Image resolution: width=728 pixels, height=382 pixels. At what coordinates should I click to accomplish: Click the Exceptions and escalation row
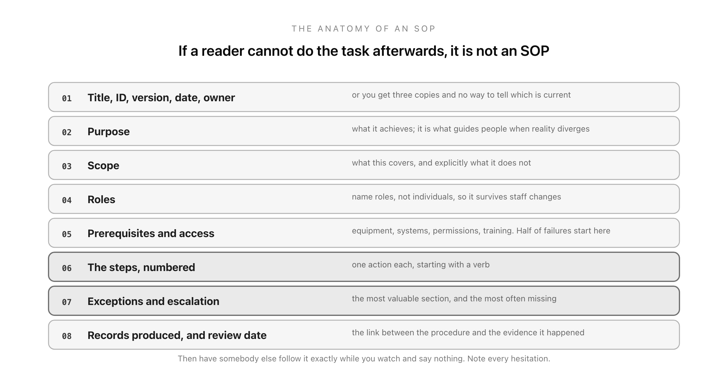coord(364,301)
